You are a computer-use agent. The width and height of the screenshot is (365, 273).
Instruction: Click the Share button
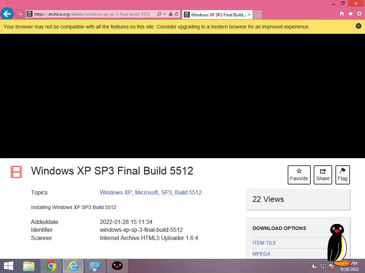323,175
